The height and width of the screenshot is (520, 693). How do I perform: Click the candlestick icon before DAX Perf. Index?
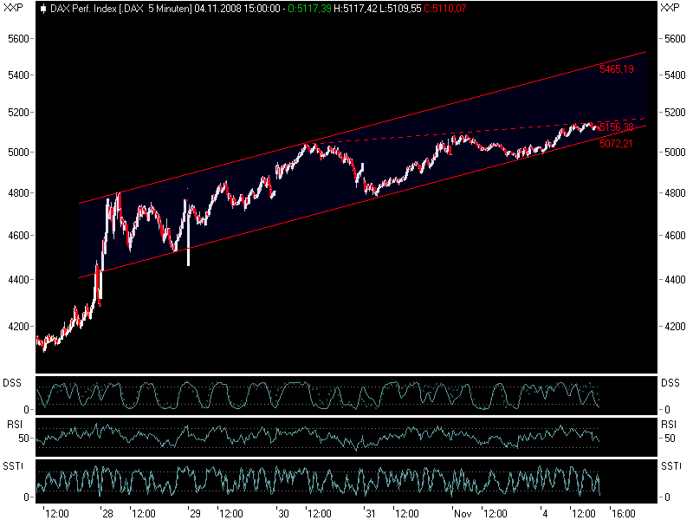42,9
